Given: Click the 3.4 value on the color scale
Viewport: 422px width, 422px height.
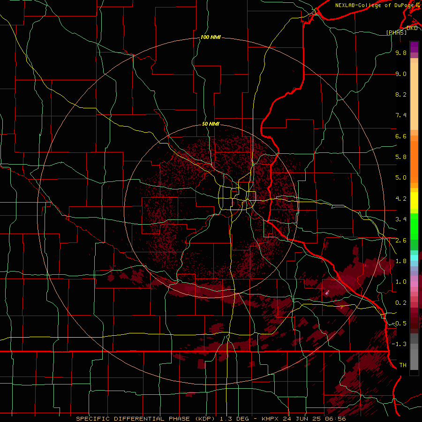Looking at the screenshot, I should coord(401,219).
